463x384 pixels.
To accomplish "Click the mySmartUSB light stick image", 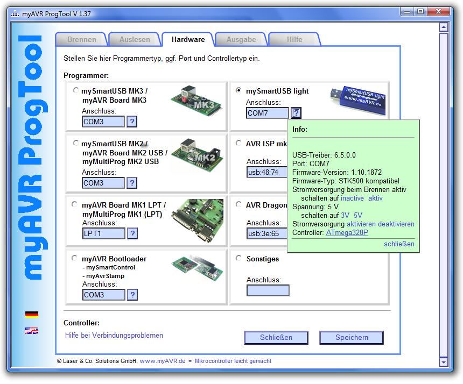I will (357, 99).
